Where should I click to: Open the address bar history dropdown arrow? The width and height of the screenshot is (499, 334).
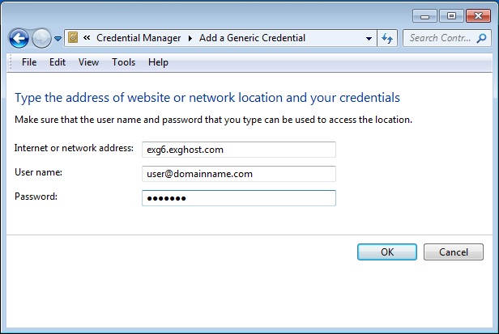[x=369, y=39]
